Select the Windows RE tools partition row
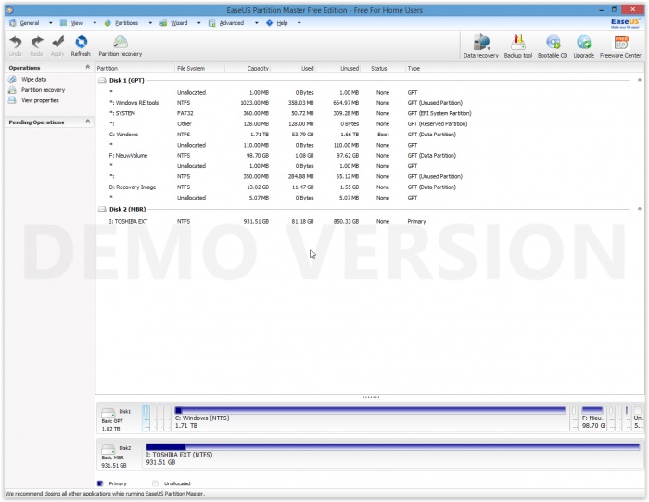 pyautogui.click(x=370, y=103)
